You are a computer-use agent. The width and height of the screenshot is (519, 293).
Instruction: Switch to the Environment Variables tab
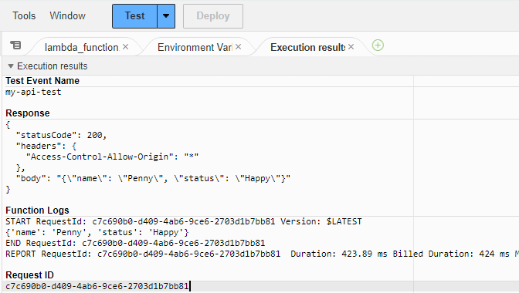(195, 47)
